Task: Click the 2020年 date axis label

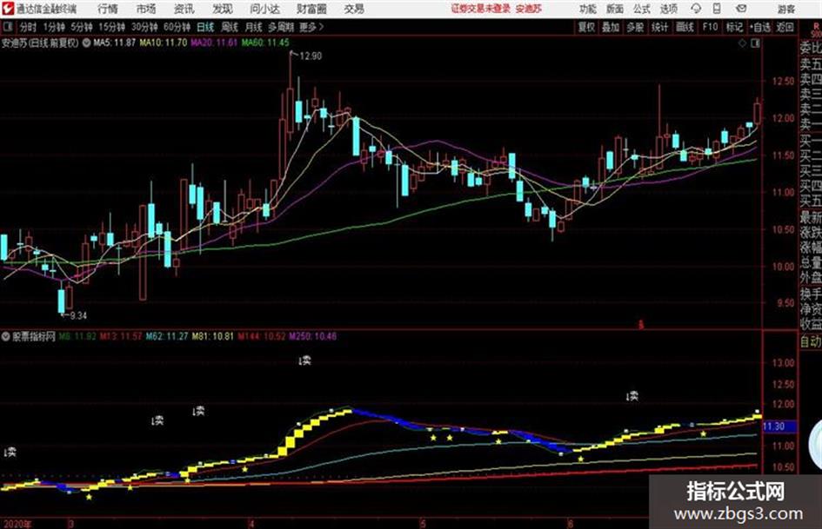Action: 17,523
